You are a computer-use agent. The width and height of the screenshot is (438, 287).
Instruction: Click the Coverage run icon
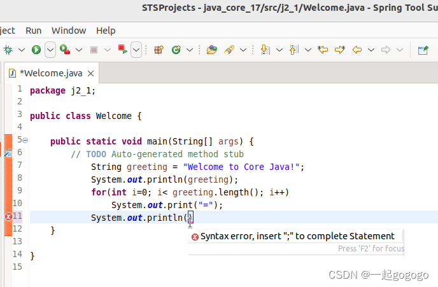point(65,50)
